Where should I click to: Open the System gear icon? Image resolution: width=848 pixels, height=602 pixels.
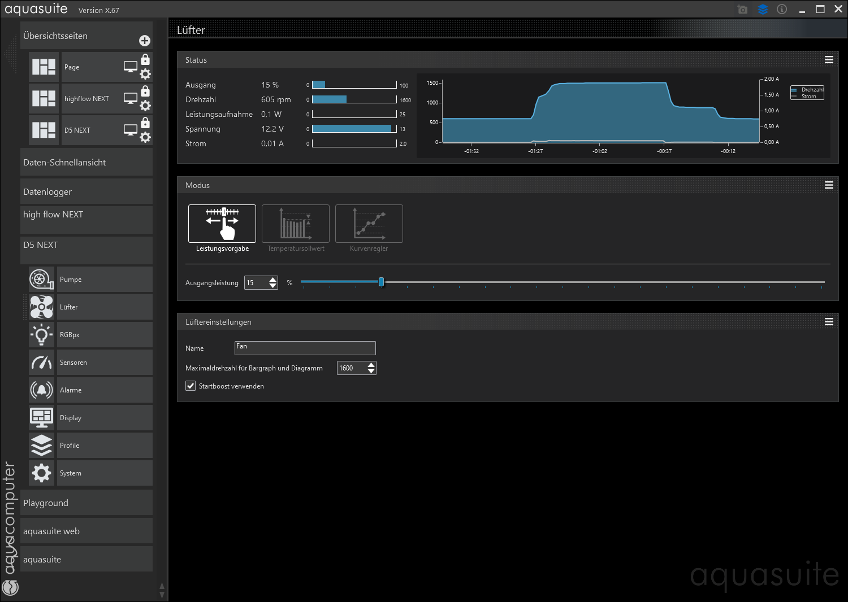42,473
